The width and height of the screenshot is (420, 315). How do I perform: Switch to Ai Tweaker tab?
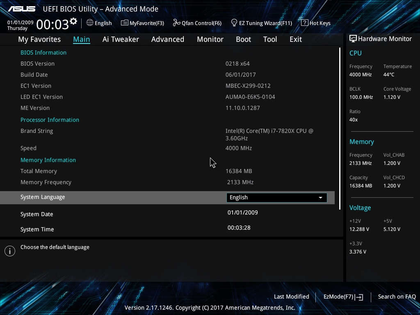point(121,39)
